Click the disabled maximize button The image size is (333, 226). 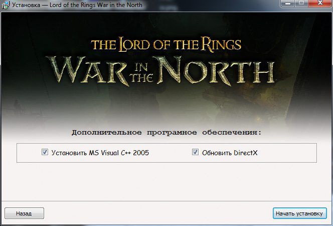[301, 4]
